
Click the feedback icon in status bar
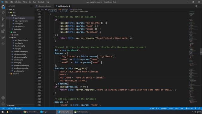pos(196,108)
